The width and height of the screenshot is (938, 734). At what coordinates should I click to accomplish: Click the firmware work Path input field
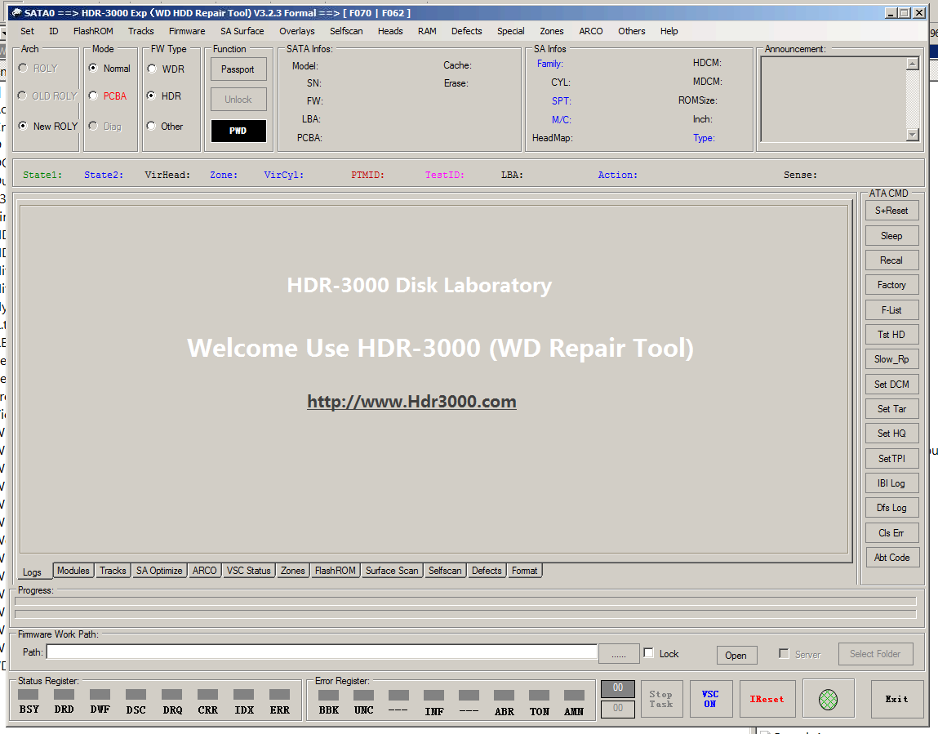coord(322,652)
